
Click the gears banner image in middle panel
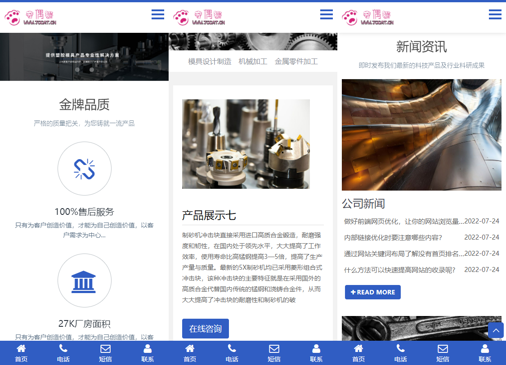253,42
